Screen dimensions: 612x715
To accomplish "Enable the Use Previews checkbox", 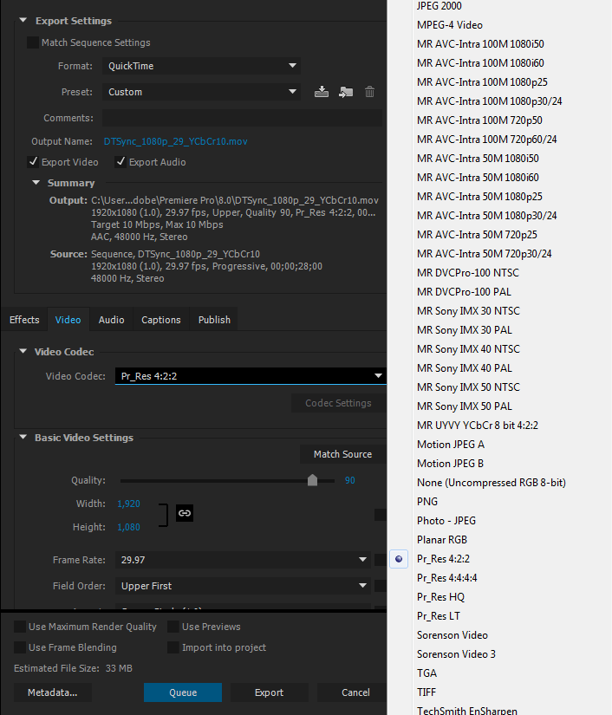I will click(x=173, y=627).
